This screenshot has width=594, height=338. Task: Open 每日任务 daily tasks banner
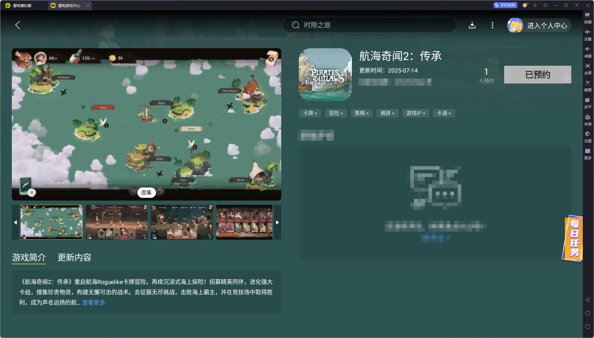[x=573, y=238]
